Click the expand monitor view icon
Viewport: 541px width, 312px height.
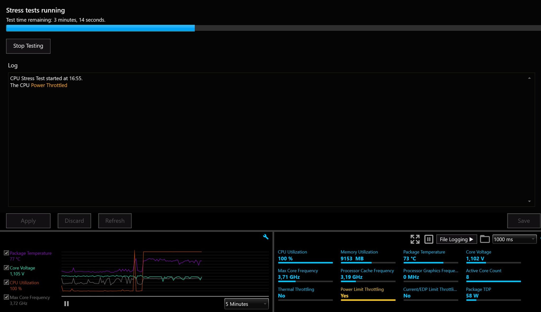415,239
